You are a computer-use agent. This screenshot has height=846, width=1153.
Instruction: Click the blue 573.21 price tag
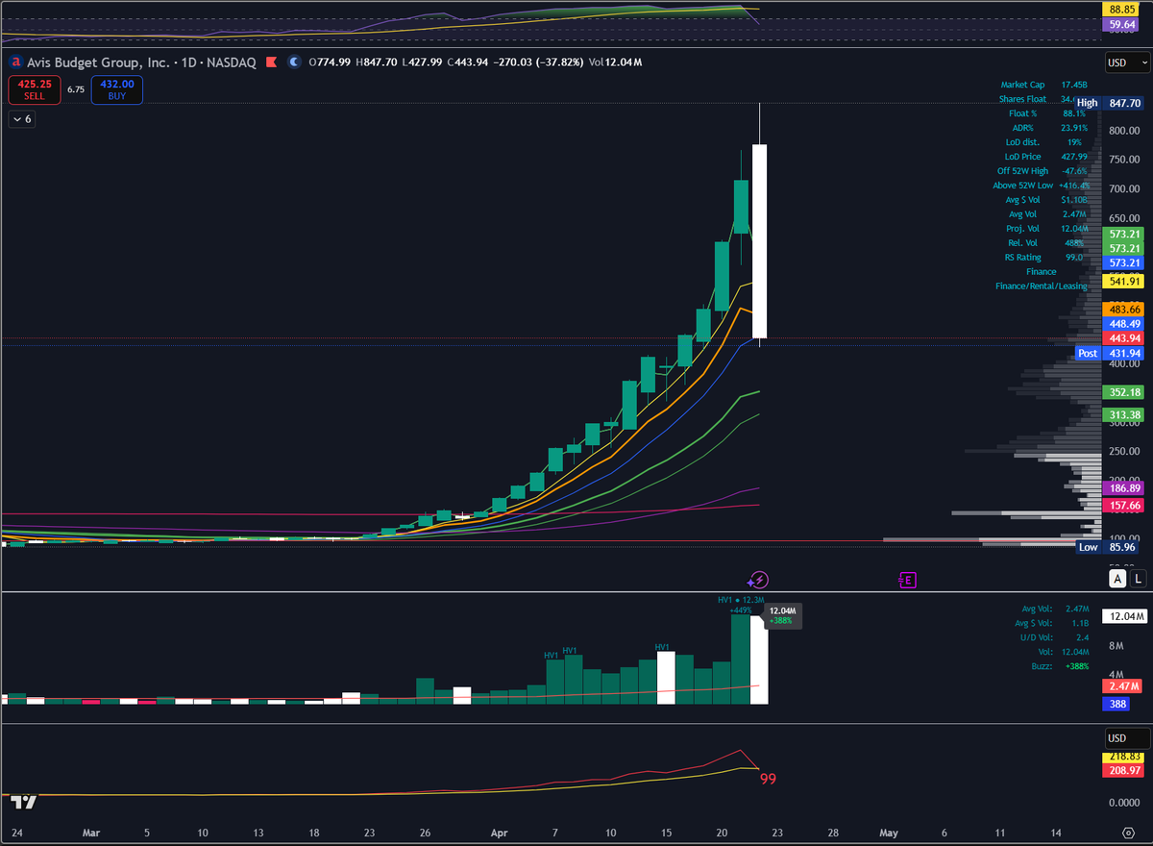(1124, 262)
